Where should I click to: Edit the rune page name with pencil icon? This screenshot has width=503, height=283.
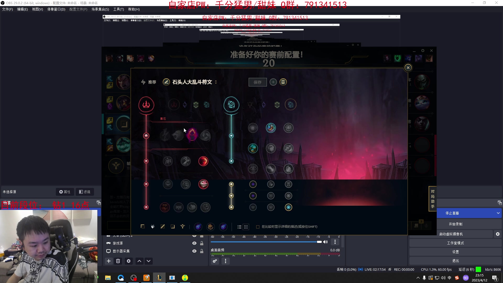pyautogui.click(x=166, y=82)
